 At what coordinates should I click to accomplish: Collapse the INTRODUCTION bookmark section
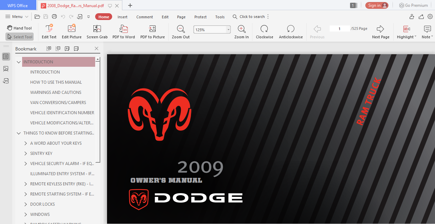click(x=19, y=62)
